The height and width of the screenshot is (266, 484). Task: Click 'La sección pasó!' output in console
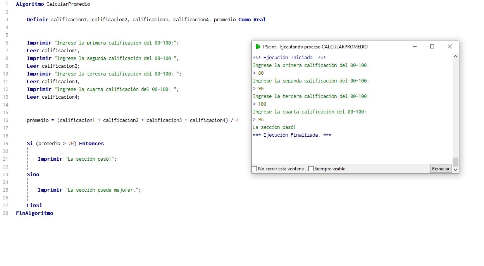(x=274, y=127)
